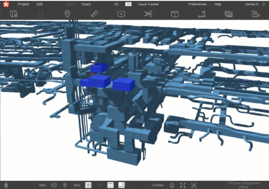This screenshot has width=269, height=189.
Task: Switch to 2D view mode
Action: pos(117,4)
